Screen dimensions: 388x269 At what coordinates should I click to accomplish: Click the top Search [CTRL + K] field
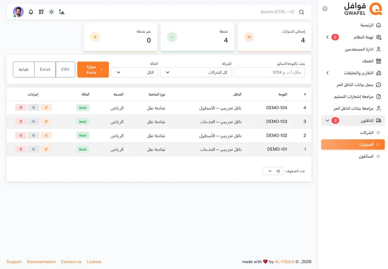point(277,12)
